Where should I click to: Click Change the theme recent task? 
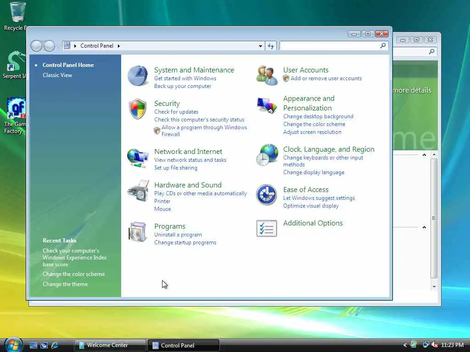pyautogui.click(x=65, y=284)
